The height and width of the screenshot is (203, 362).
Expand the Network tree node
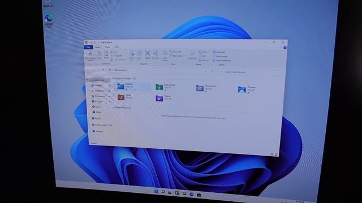click(x=90, y=131)
